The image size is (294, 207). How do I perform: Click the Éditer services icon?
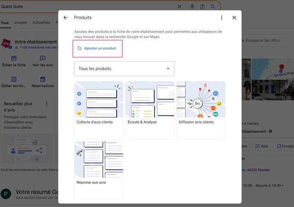(x=14, y=80)
